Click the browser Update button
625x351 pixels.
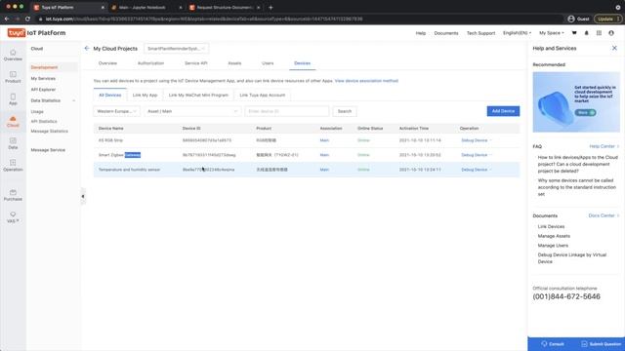point(607,19)
